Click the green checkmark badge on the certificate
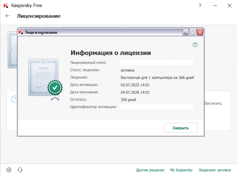The height and width of the screenshot is (176, 237). [55, 88]
